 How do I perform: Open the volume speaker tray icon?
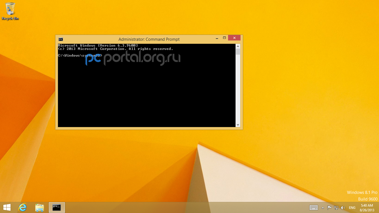343,207
